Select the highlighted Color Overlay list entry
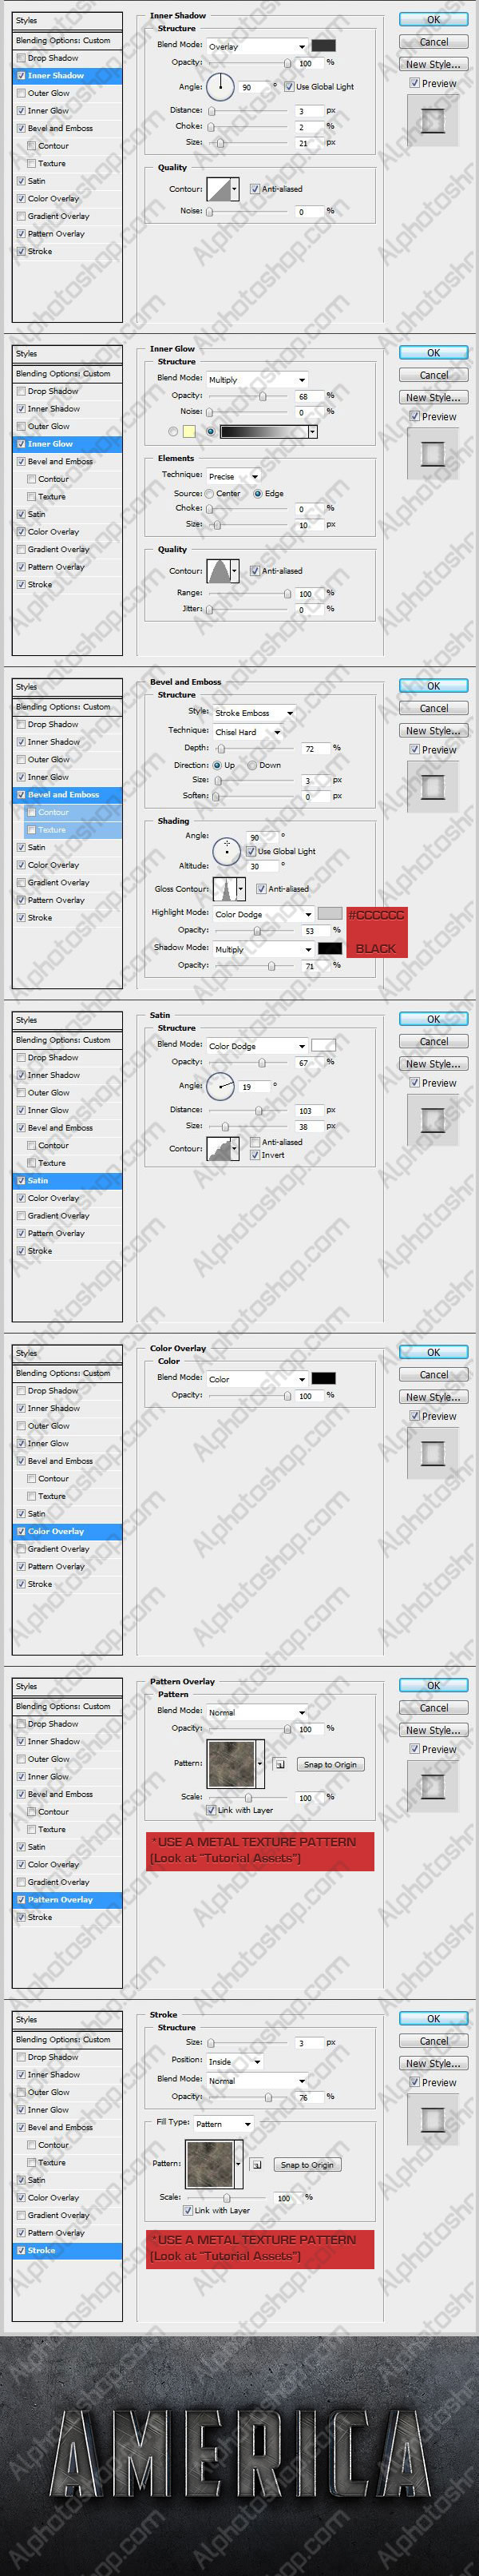This screenshot has height=2576, width=479. [x=67, y=1531]
